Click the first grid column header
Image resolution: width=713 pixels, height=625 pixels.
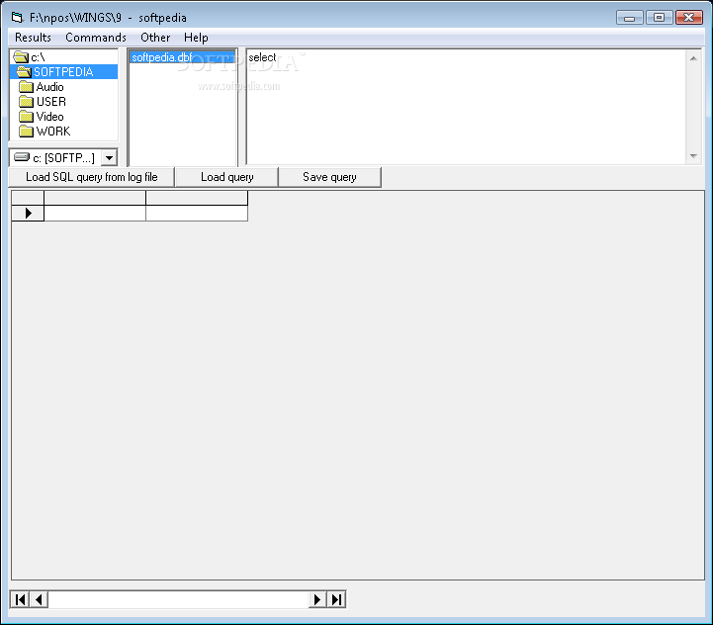click(95, 198)
